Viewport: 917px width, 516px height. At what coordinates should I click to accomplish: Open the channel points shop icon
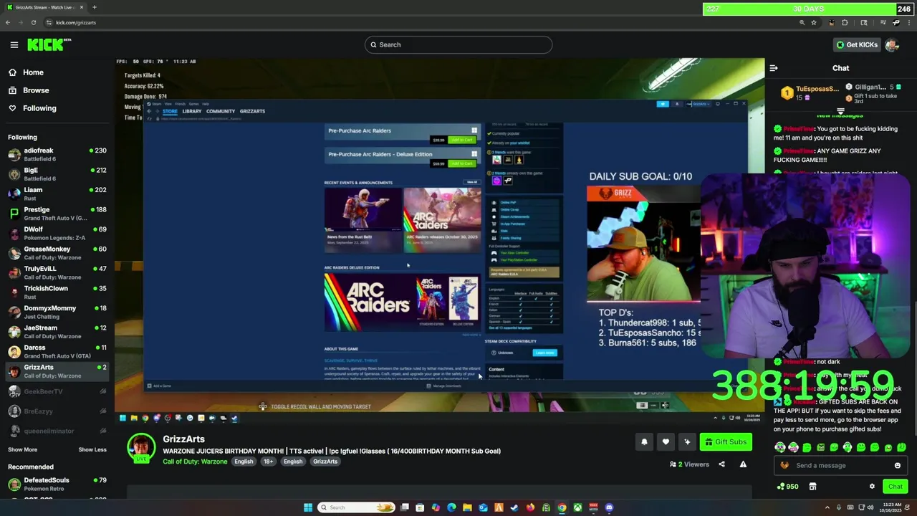point(812,487)
